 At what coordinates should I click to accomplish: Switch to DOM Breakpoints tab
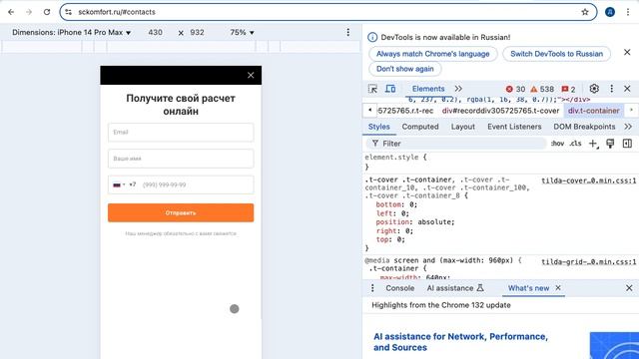(584, 127)
